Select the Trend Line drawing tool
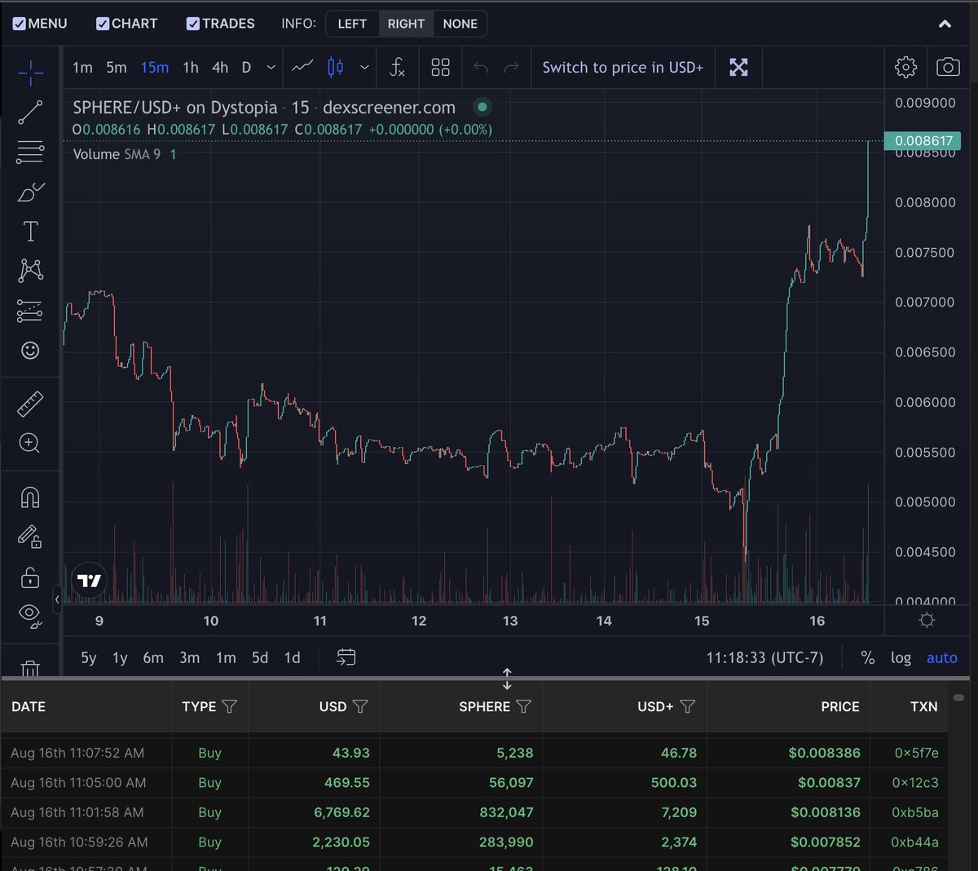 click(30, 112)
